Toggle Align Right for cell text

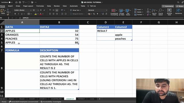(x=57, y=14)
